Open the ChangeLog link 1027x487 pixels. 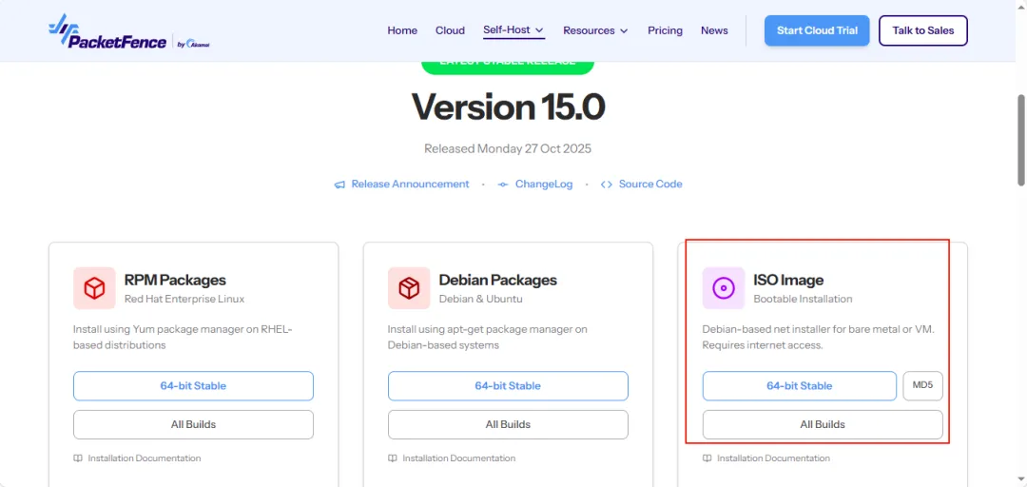tap(544, 185)
